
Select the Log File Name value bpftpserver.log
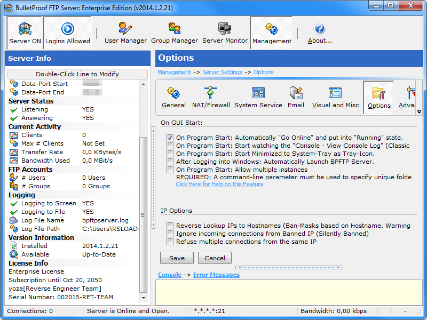coord(105,220)
